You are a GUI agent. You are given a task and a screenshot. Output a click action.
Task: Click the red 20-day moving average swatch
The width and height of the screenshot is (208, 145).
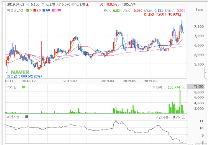pos(35,10)
